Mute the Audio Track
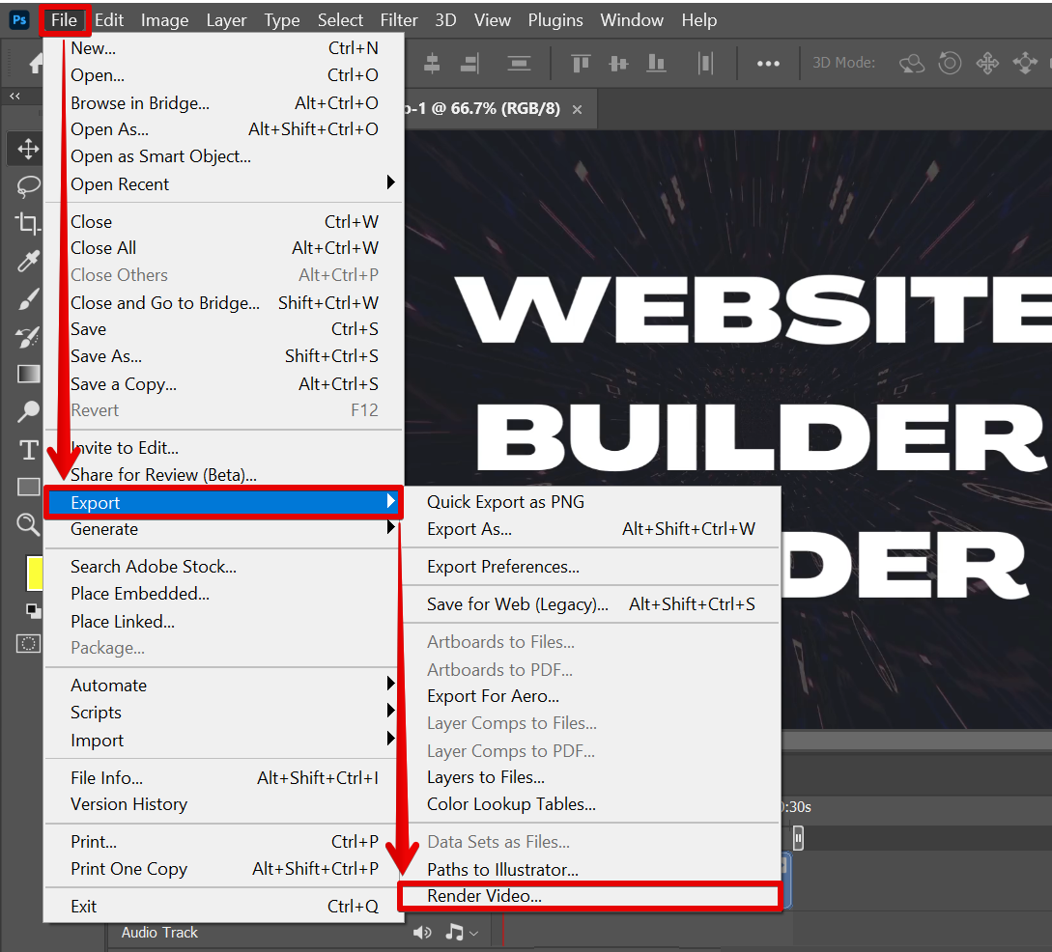Viewport: 1052px width, 952px height. click(x=422, y=932)
